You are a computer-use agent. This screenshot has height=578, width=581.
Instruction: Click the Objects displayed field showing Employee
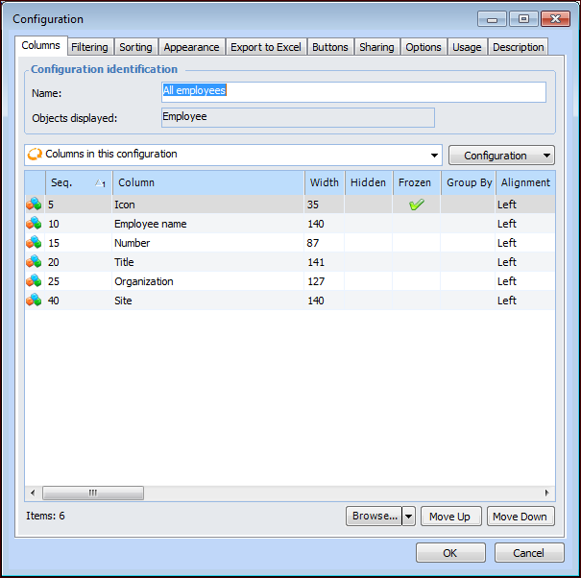pyautogui.click(x=298, y=117)
